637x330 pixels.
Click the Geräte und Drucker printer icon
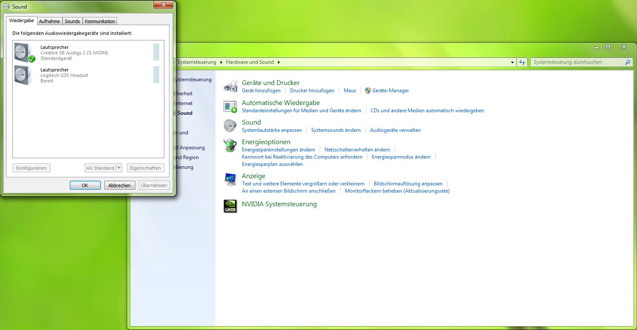230,86
